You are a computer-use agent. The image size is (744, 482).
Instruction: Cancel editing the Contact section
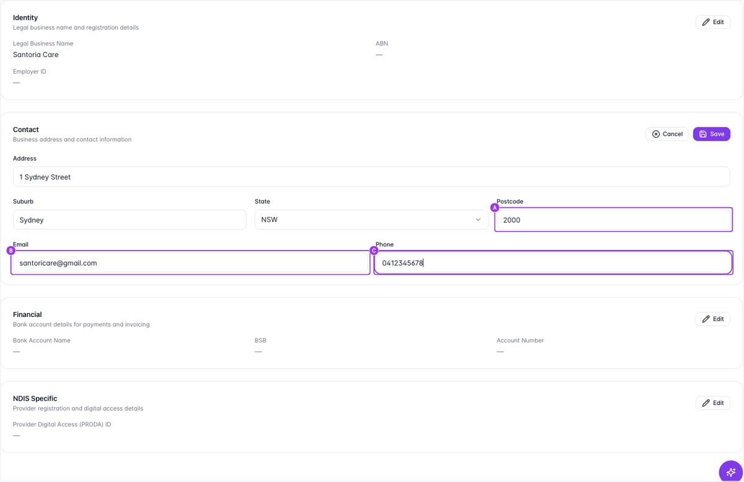(667, 134)
